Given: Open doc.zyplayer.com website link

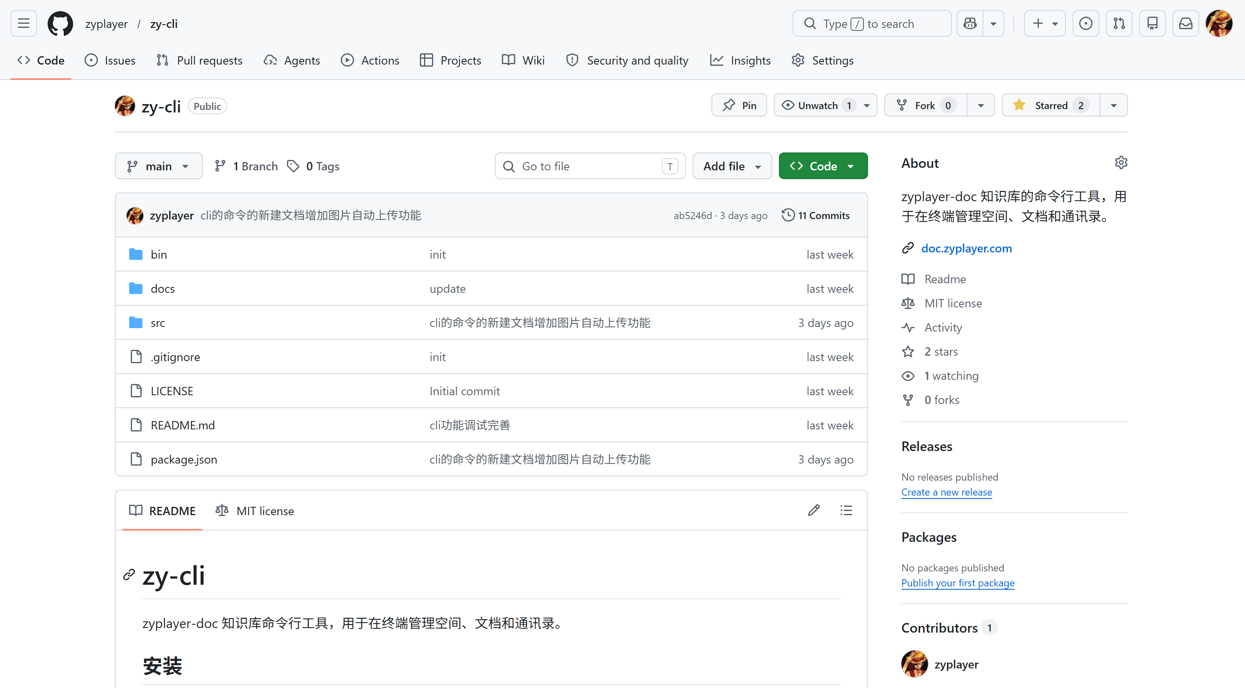Looking at the screenshot, I should [966, 248].
